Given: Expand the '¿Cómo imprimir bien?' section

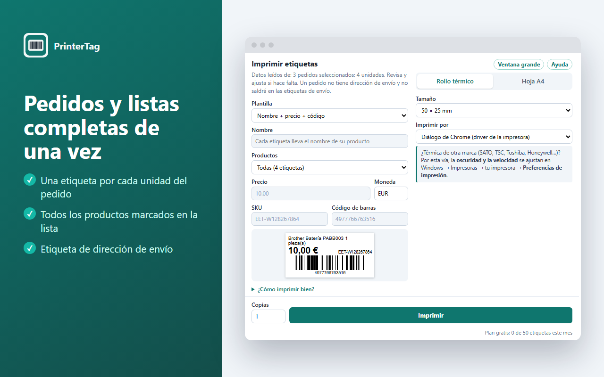Looking at the screenshot, I should click(x=283, y=289).
